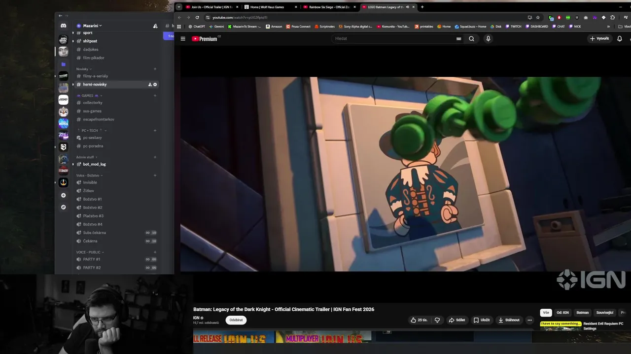Click the YouTube Premium logo
The width and height of the screenshot is (631, 354).
coord(205,38)
